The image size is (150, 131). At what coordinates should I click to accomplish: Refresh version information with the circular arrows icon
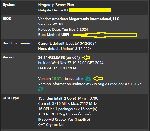coord(40,89)
